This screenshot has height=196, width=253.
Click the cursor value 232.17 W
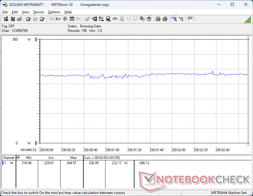[x=120, y=163]
